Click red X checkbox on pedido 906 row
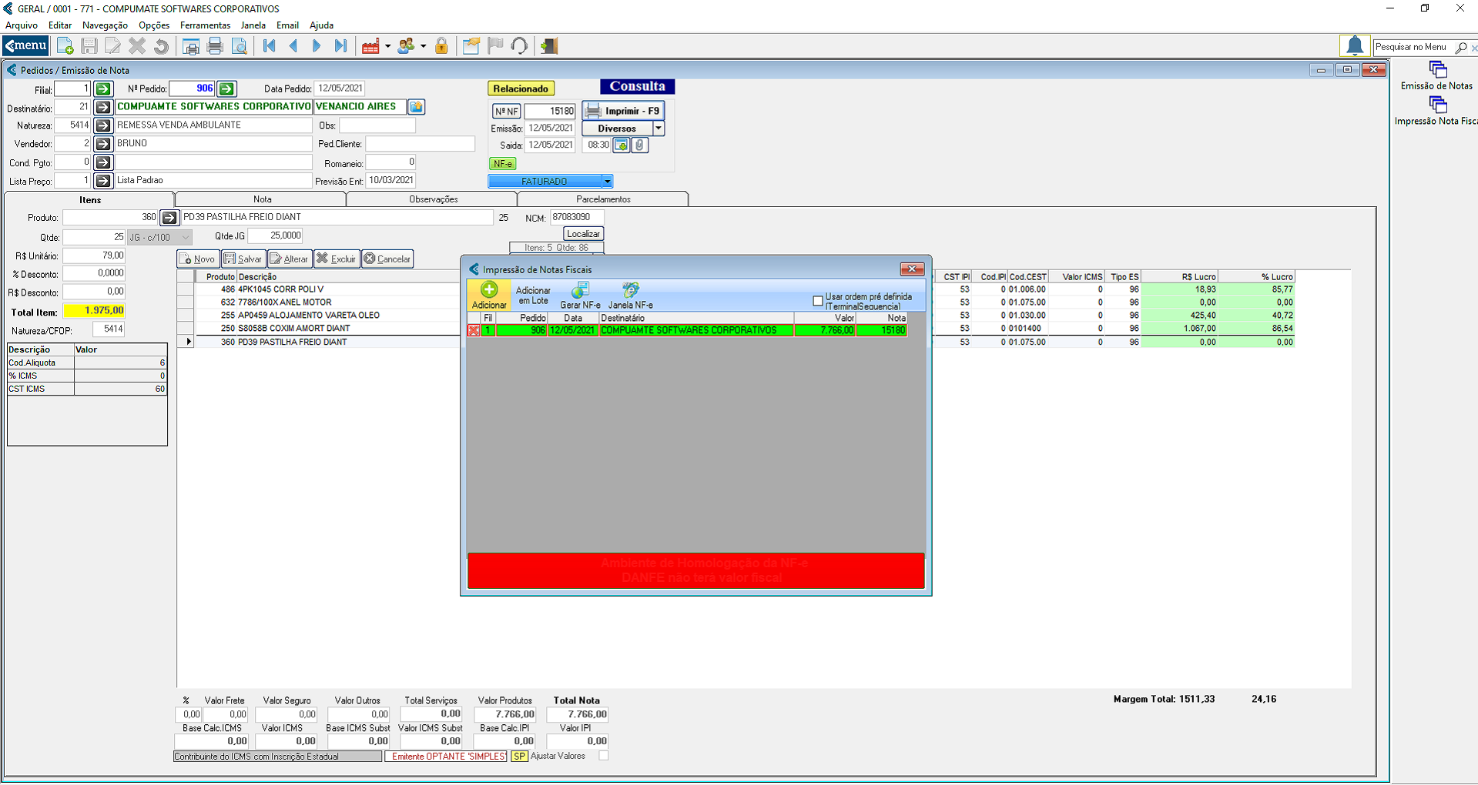 click(474, 330)
